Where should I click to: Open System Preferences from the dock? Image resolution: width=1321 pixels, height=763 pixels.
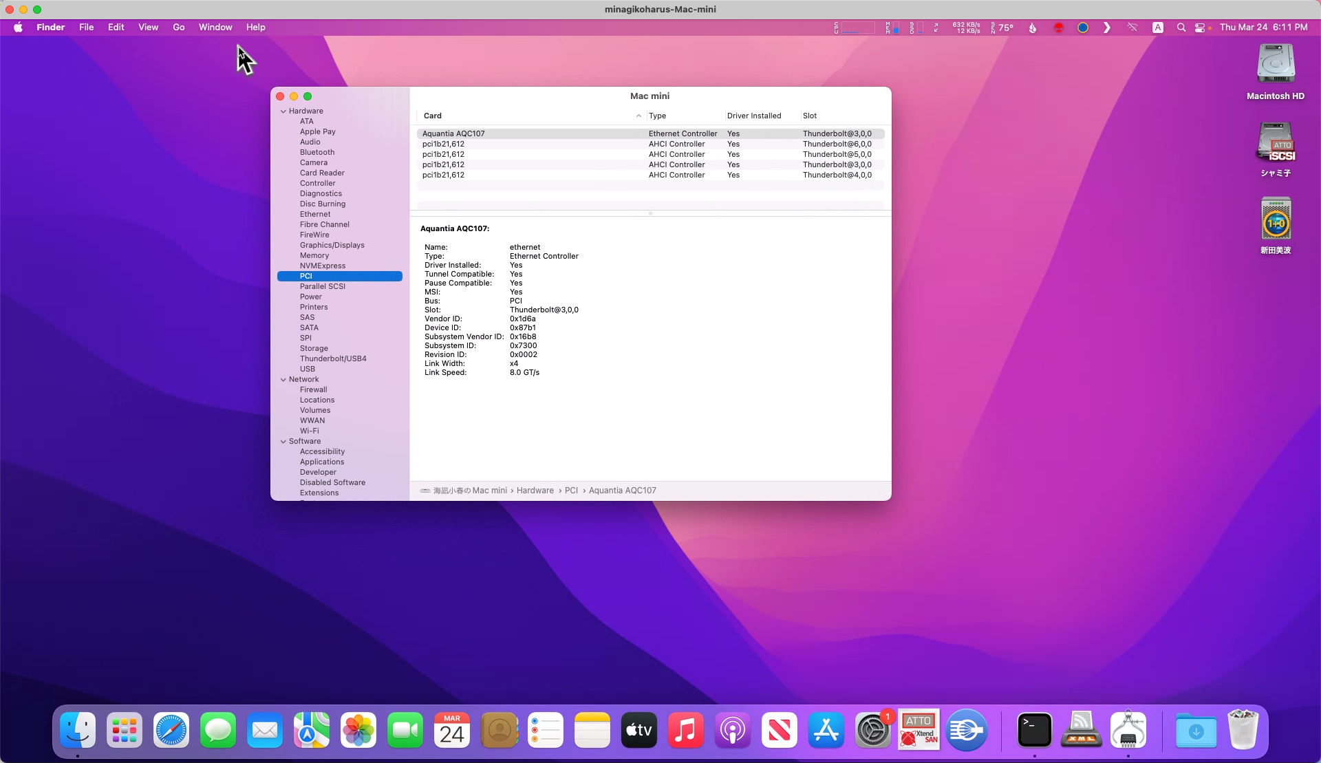[872, 730]
